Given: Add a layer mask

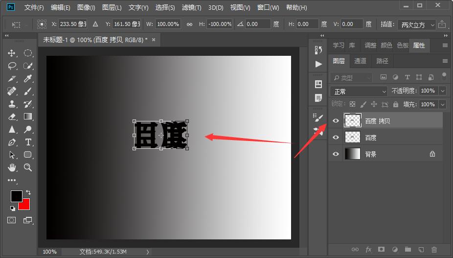Looking at the screenshot, I should coord(382,249).
